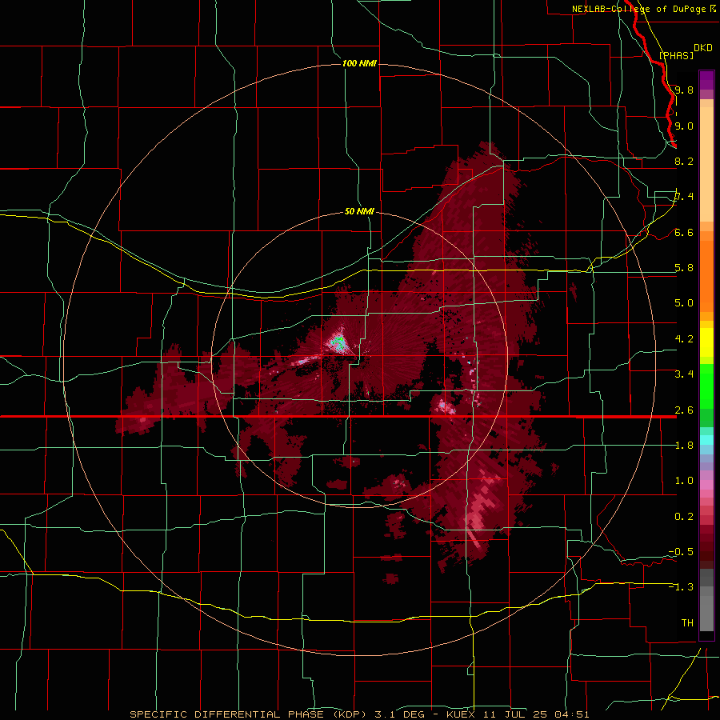The width and height of the screenshot is (720, 720).
Task: Click the 2.6 value on the color scale
Action: click(684, 410)
